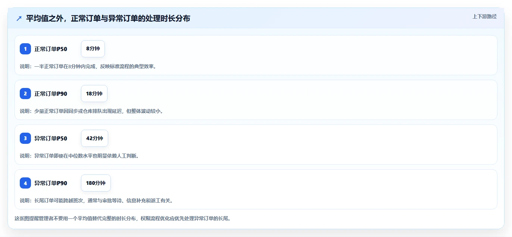This screenshot has height=237, width=512.
Task: Select the number 3 badge for 异常订单P50
Action: pyautogui.click(x=25, y=138)
